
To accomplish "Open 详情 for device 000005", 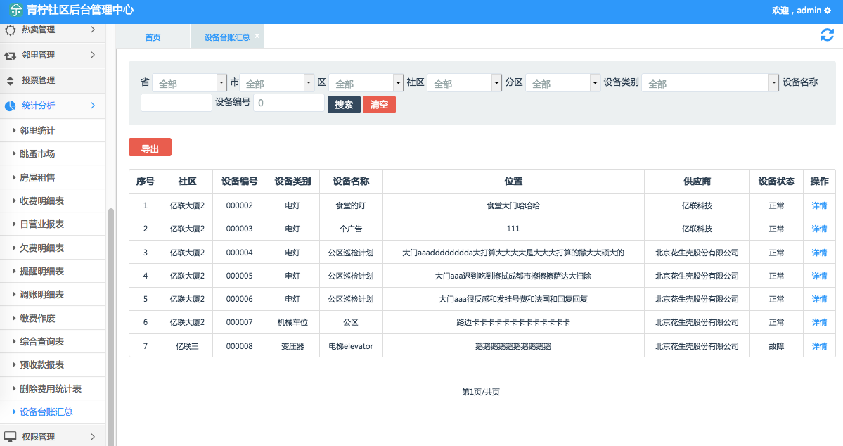I will [x=819, y=276].
